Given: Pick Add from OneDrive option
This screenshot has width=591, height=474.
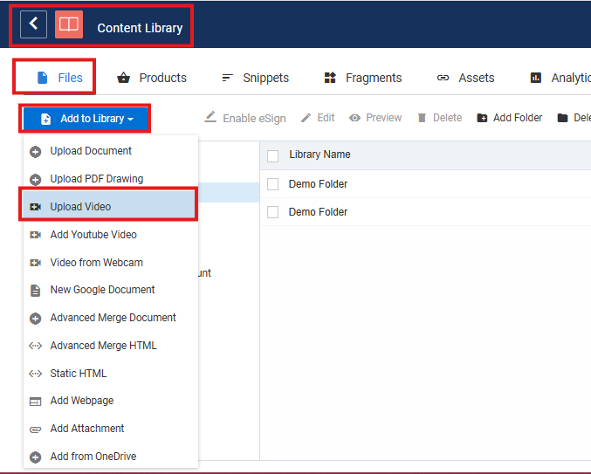Looking at the screenshot, I should [x=93, y=457].
